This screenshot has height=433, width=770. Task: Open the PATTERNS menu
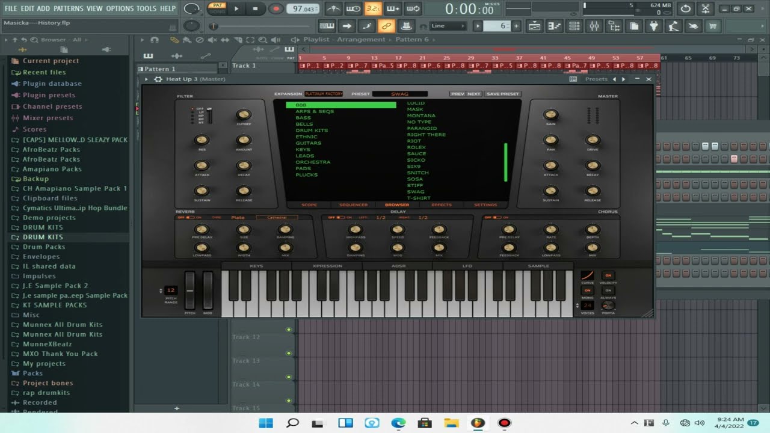point(68,8)
